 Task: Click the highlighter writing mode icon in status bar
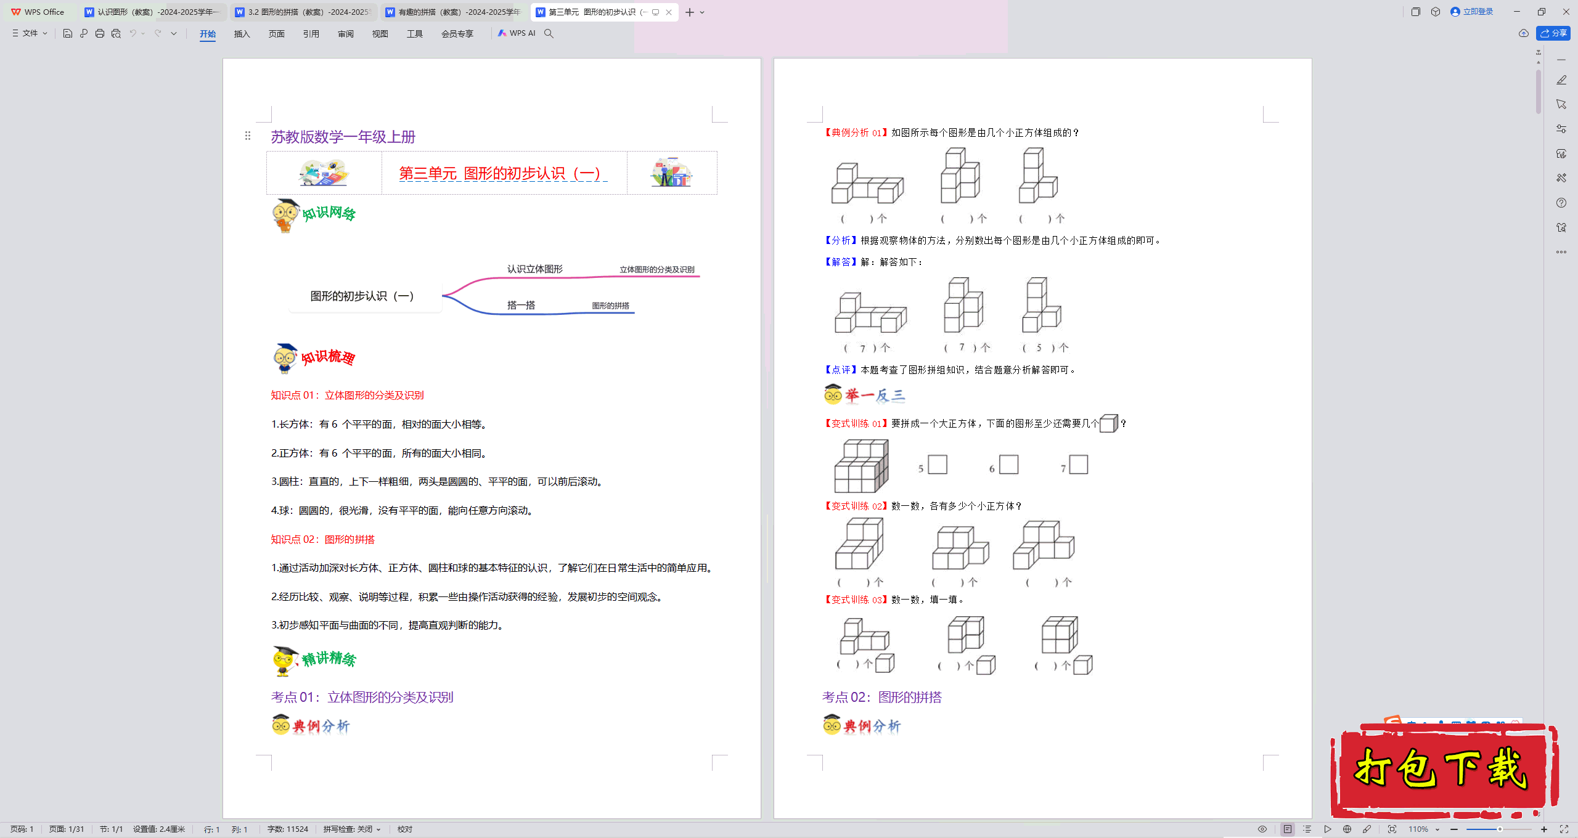point(1367,829)
